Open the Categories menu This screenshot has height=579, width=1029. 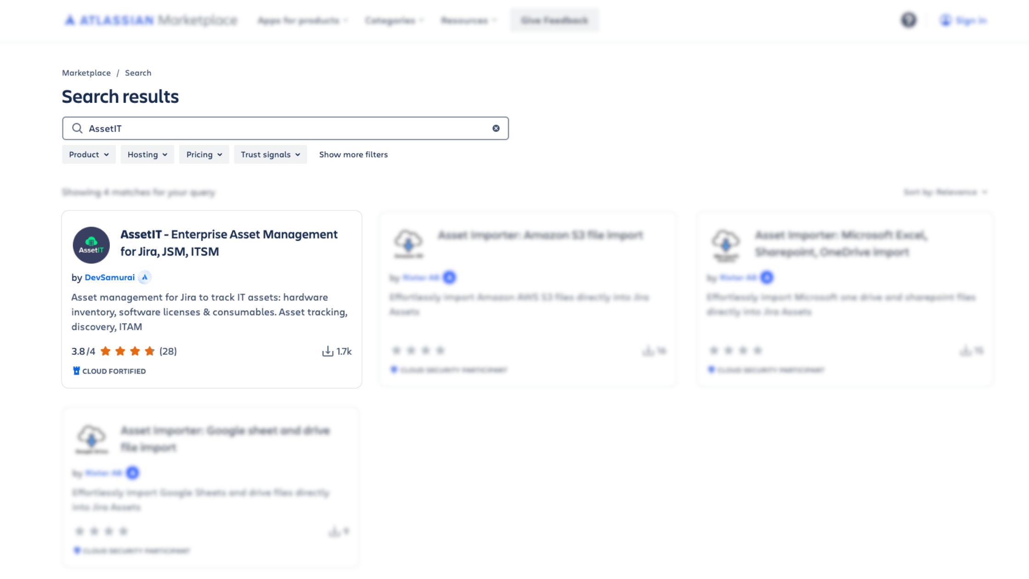coord(392,20)
